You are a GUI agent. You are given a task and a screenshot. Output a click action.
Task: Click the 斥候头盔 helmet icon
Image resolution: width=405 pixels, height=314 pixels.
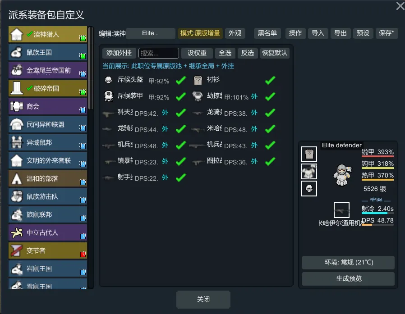pos(109,80)
